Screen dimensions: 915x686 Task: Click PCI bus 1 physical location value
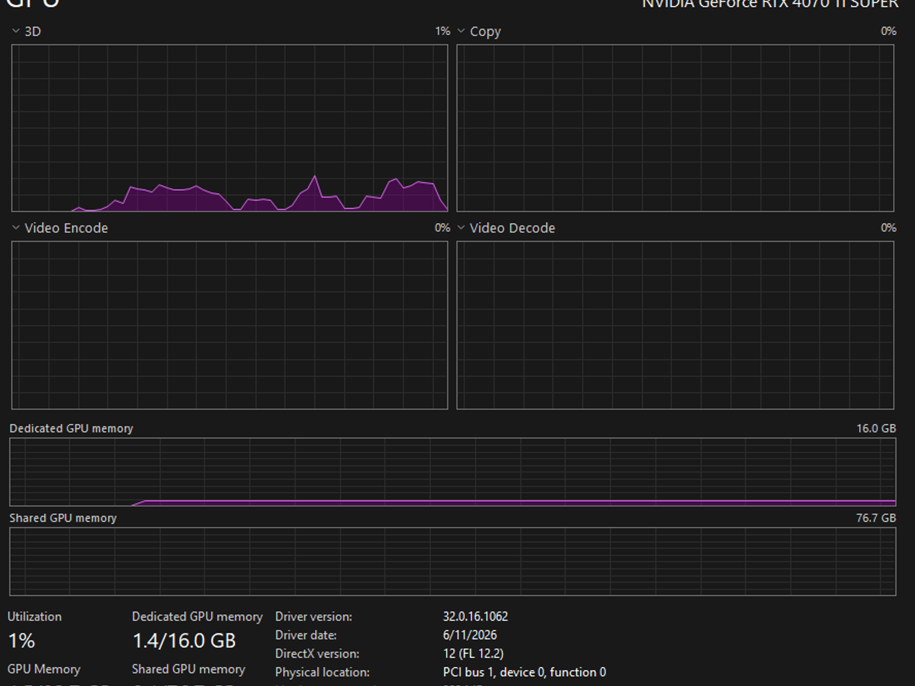click(x=525, y=672)
